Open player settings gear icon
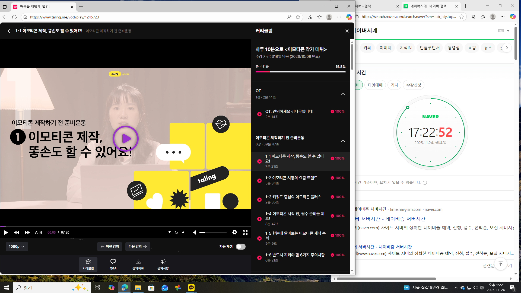The width and height of the screenshot is (521, 293). (235, 232)
